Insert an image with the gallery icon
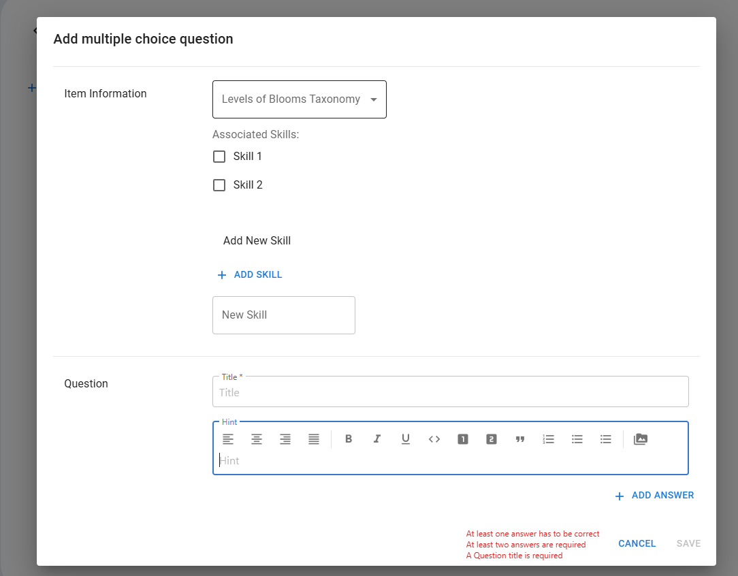738x576 pixels. 641,439
